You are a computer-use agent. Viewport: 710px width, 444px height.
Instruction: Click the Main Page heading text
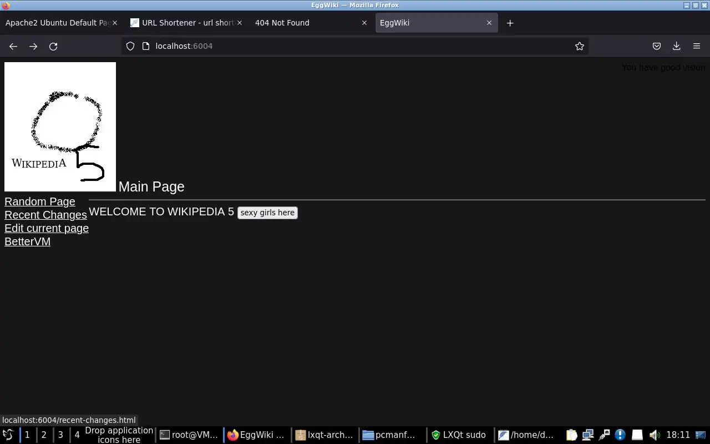151,186
